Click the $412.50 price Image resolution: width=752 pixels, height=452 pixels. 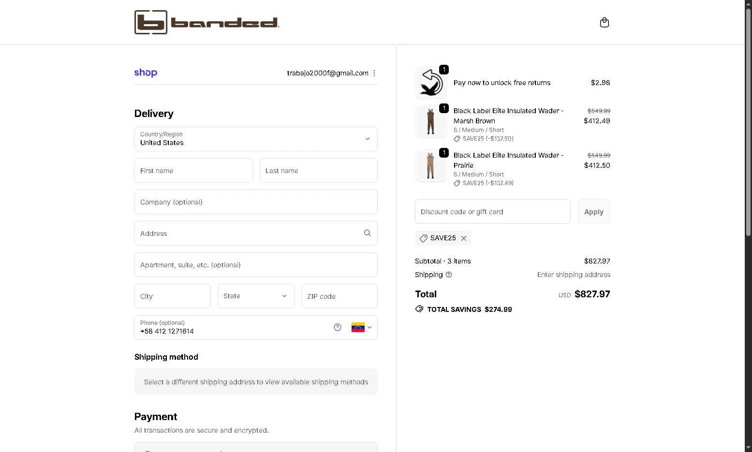pyautogui.click(x=597, y=165)
